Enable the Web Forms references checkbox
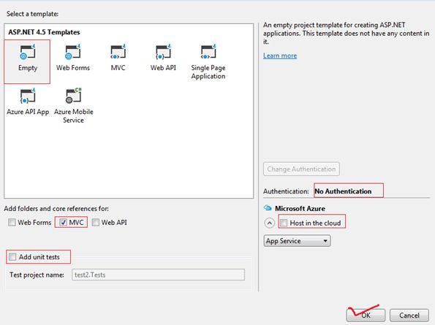 point(12,222)
